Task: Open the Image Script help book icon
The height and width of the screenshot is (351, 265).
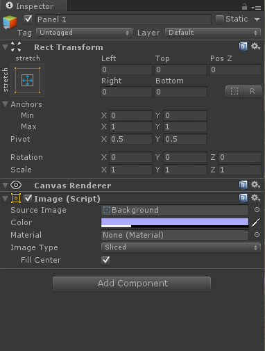Action: [x=243, y=198]
